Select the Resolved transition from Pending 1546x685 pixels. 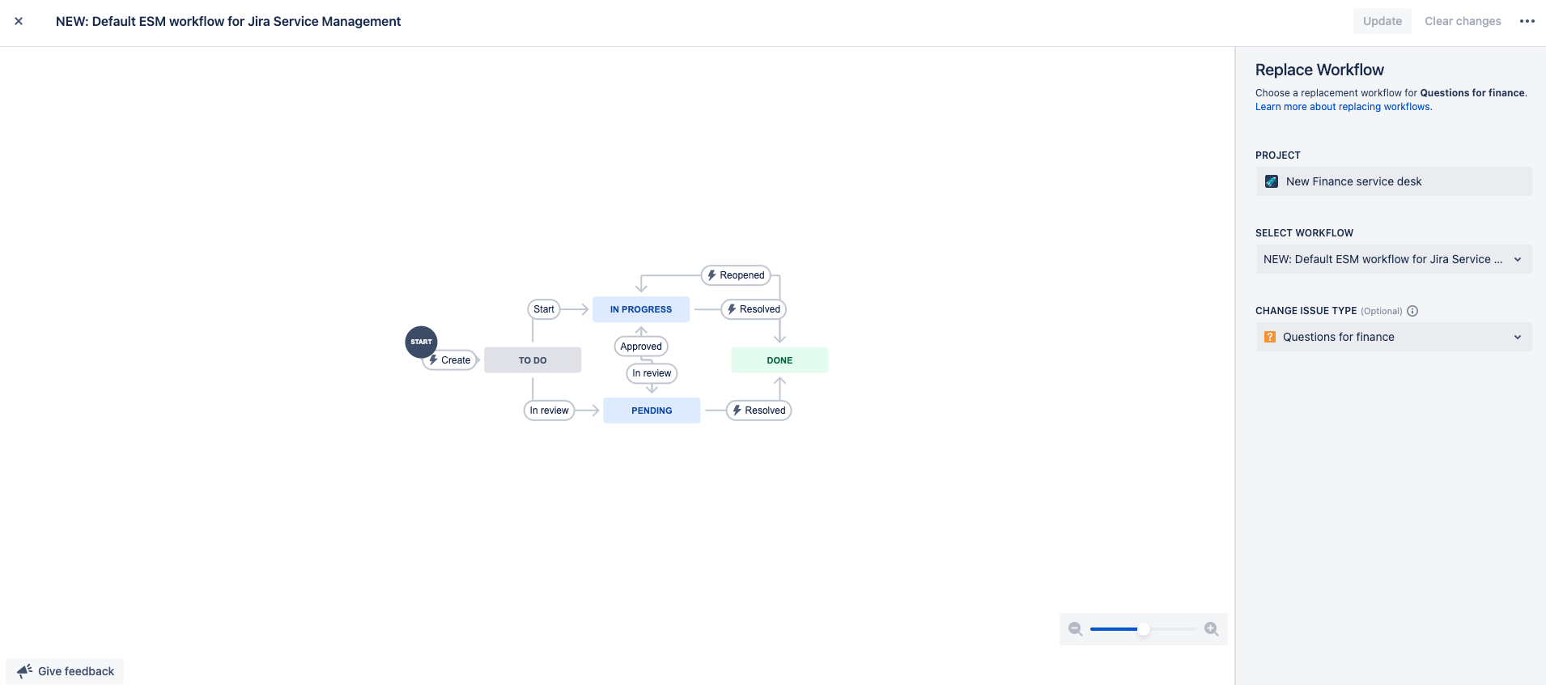point(758,411)
